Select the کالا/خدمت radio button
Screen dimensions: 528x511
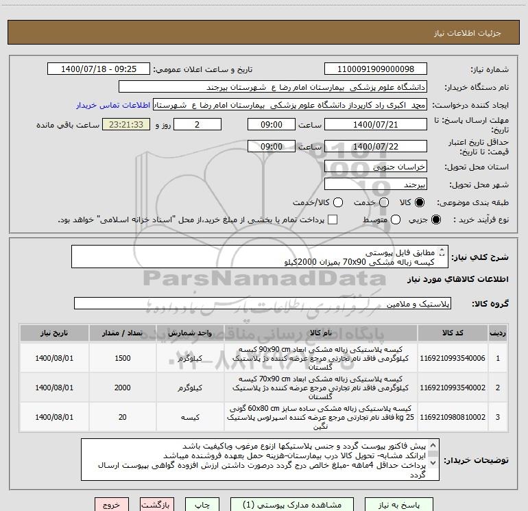tap(338, 202)
